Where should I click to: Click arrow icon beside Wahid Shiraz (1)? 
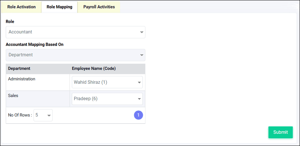coord(139,83)
